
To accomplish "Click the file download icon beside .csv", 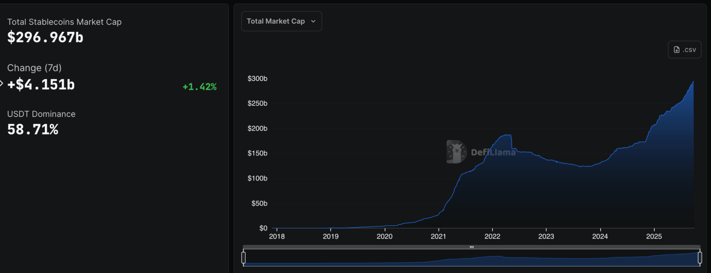I will pyautogui.click(x=676, y=50).
